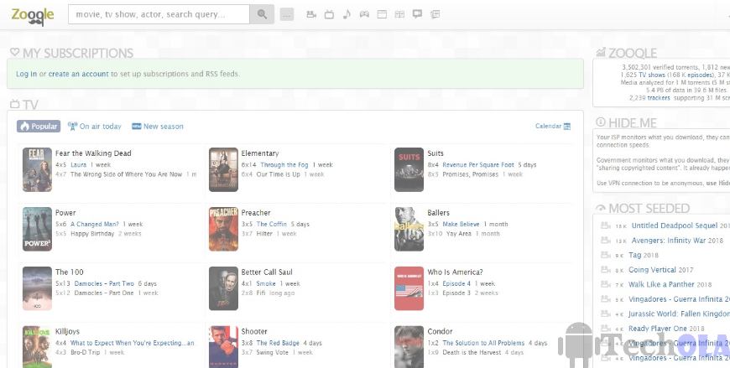The height and width of the screenshot is (368, 730).
Task: Open the Suits poster thumbnail
Action: click(409, 170)
